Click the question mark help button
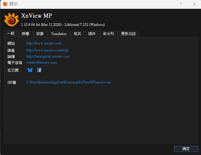The image size is (201, 155). (x=181, y=4)
